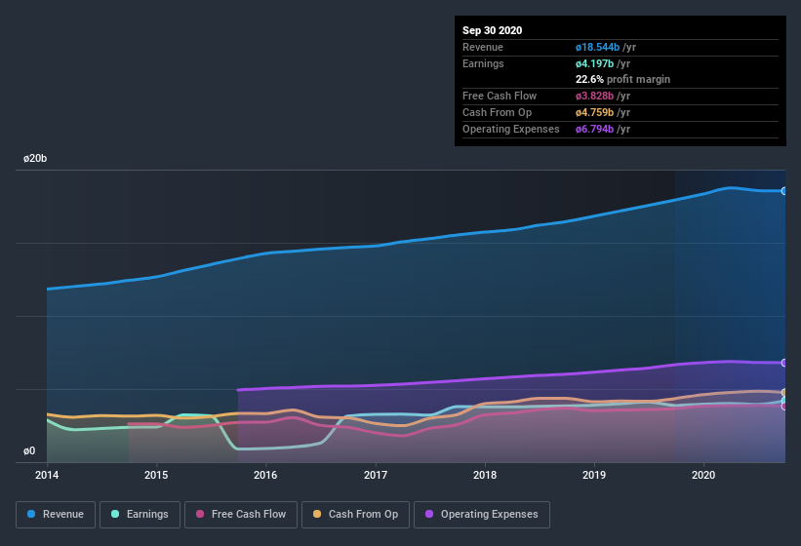Click the blue Revenue endpoint marker on the chart
This screenshot has width=801, height=546.
784,191
